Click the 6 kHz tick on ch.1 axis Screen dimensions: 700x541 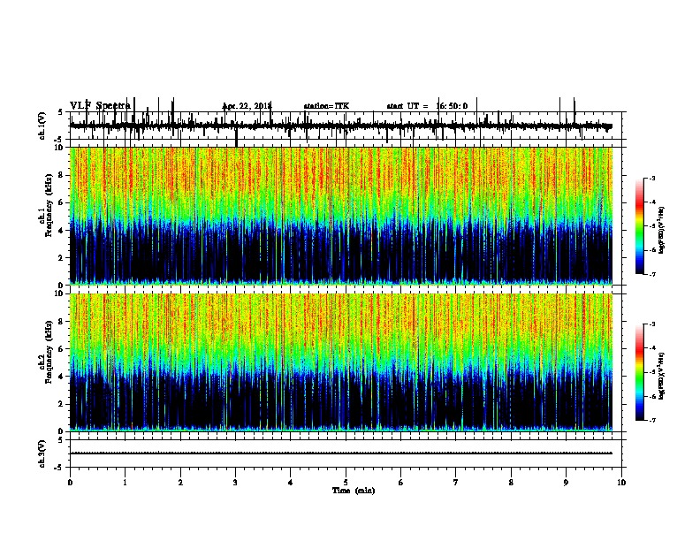coord(62,203)
